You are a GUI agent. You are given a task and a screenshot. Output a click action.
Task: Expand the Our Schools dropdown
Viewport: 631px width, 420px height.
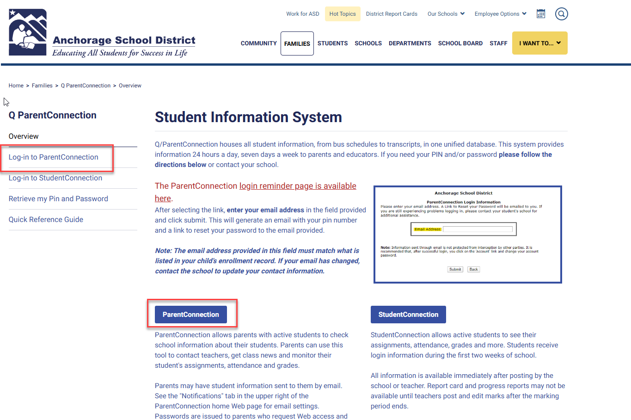tap(446, 14)
